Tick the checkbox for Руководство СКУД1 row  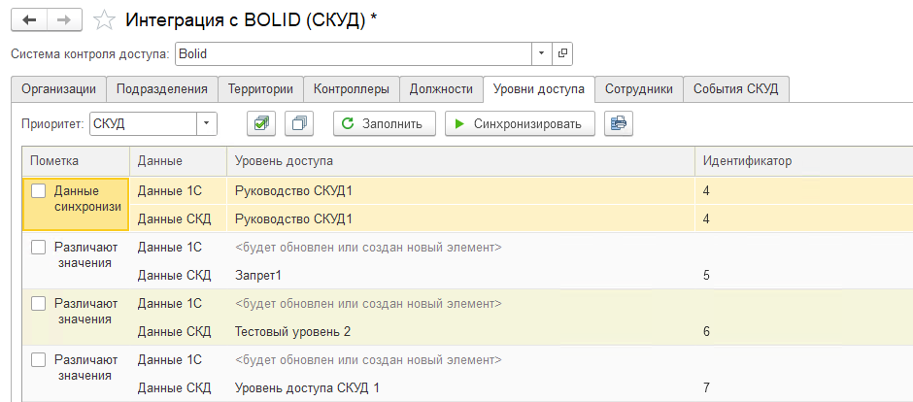coord(38,191)
